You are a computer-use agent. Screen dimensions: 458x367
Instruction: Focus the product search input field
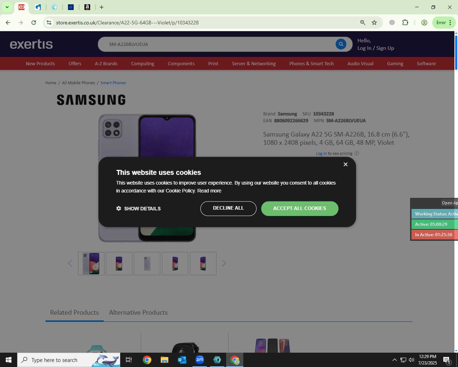click(x=220, y=44)
